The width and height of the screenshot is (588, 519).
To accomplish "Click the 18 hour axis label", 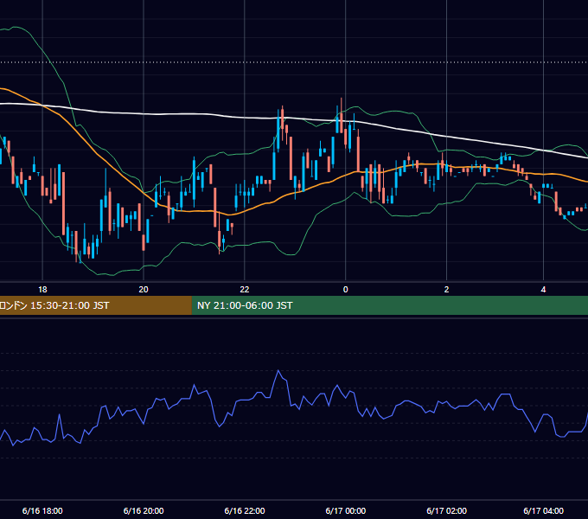I will pyautogui.click(x=42, y=290).
